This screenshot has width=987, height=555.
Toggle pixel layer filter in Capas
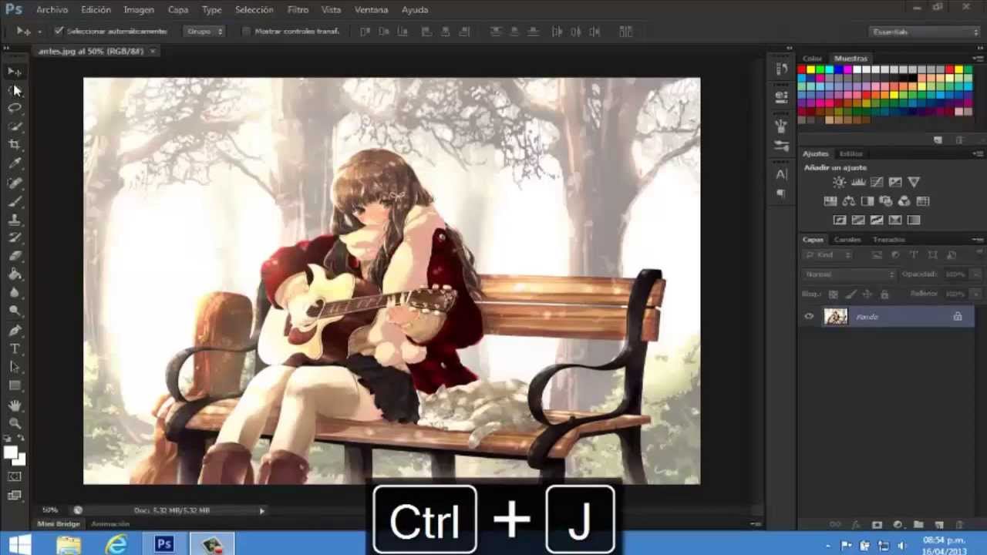[x=877, y=255]
